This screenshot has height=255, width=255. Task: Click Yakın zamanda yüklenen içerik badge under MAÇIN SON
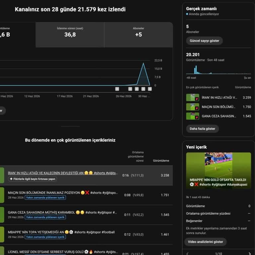[45, 198]
